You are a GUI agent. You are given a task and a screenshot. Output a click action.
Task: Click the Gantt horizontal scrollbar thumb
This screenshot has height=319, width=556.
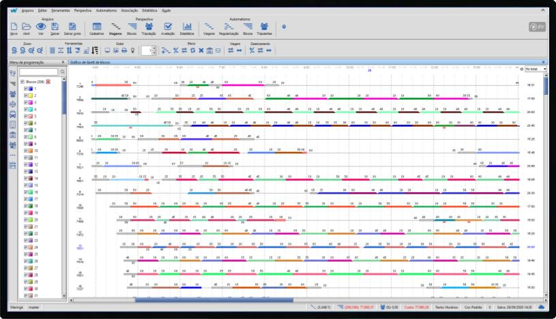pos(214,300)
